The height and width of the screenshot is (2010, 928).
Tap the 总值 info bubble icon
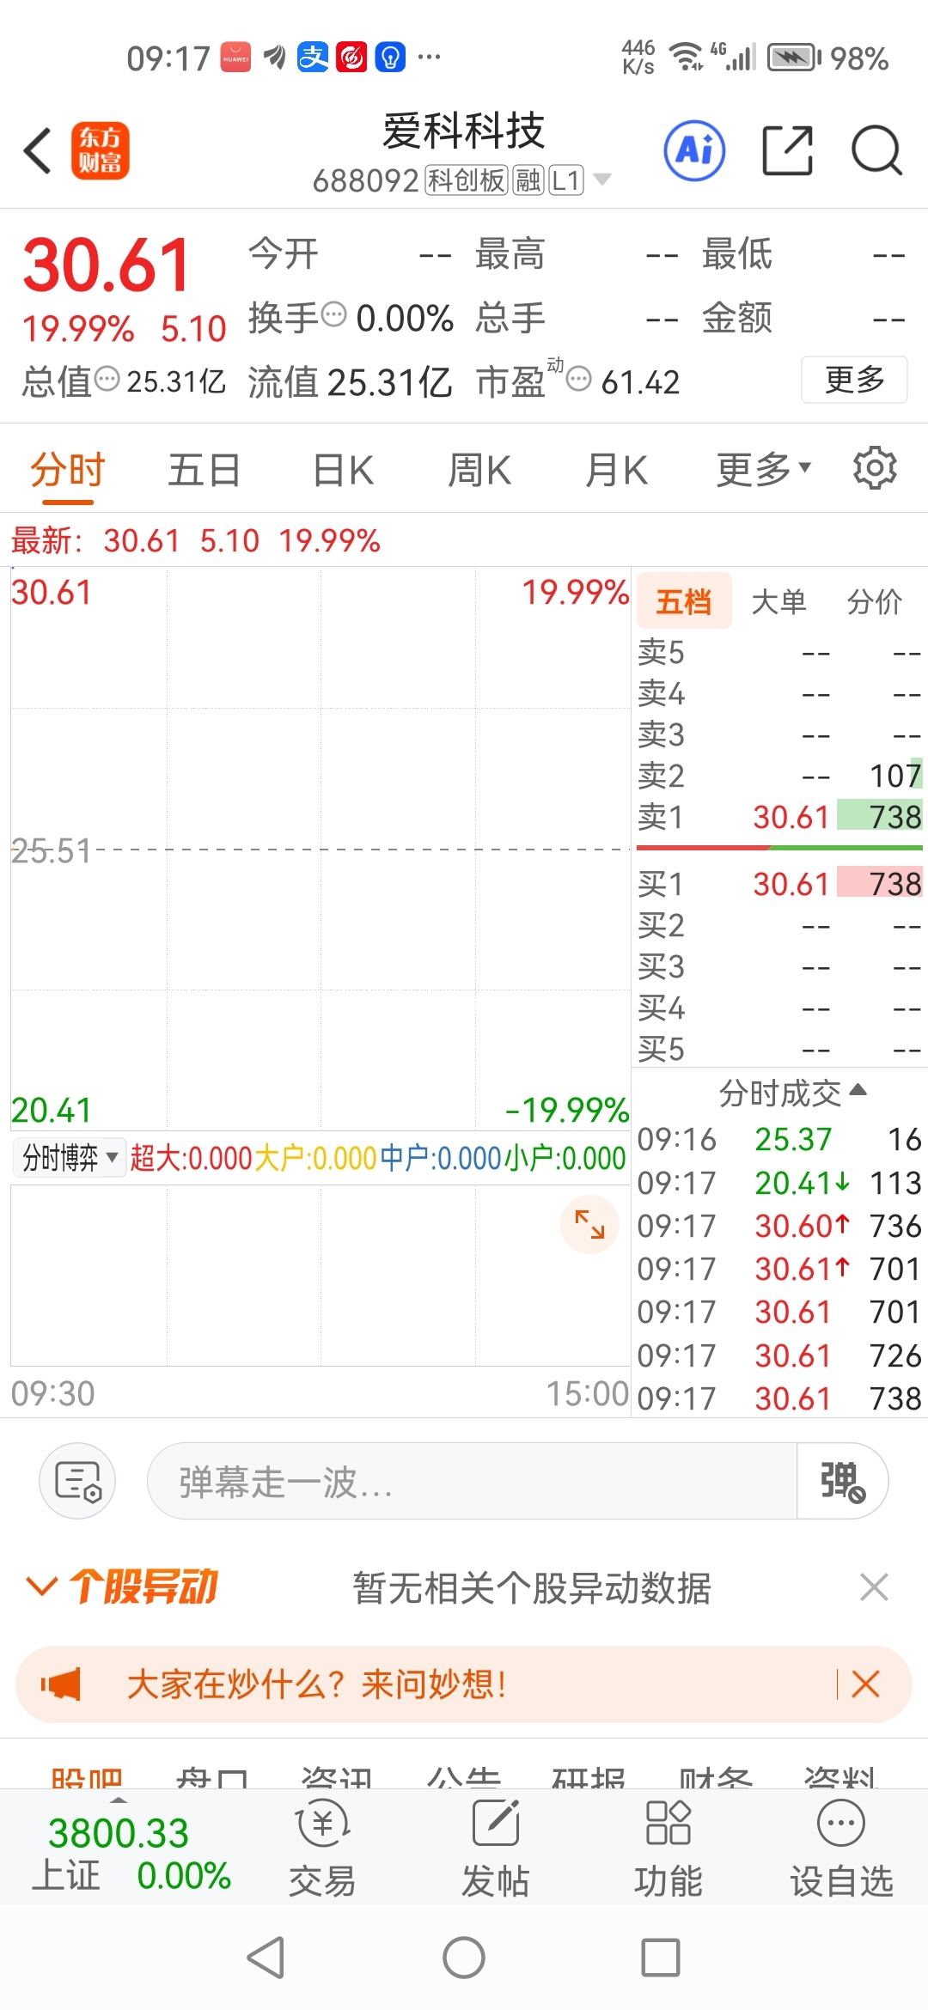click(x=107, y=378)
